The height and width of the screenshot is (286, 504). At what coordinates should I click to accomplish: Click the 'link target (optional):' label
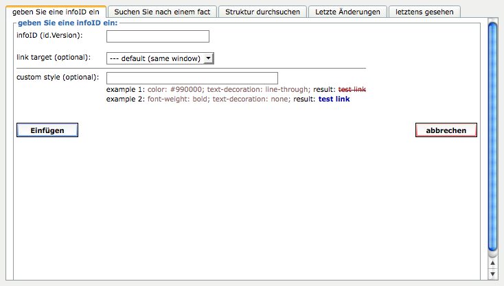coord(53,56)
